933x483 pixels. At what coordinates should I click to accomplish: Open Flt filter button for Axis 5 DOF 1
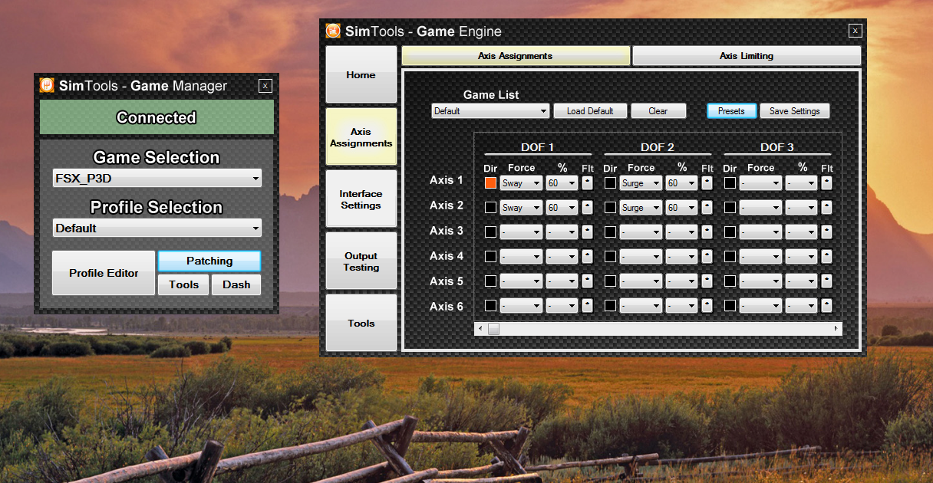(587, 281)
